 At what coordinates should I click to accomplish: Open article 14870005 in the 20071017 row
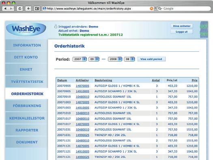[x=82, y=124]
